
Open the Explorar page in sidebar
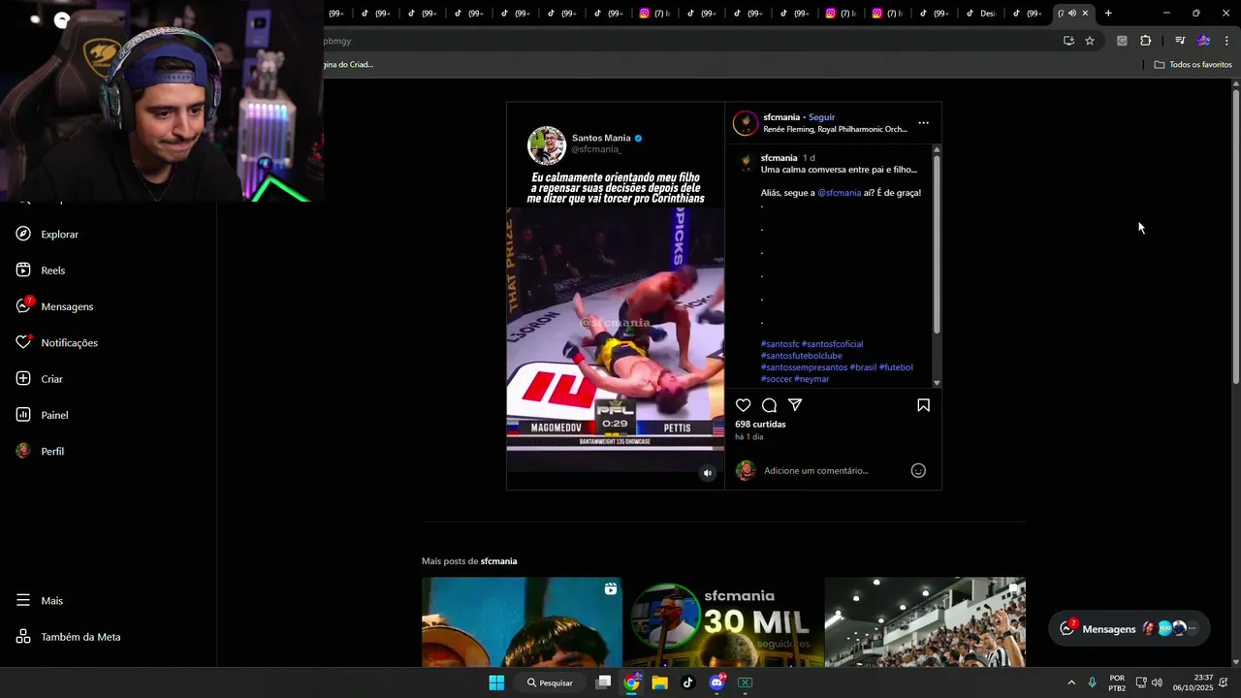point(48,234)
